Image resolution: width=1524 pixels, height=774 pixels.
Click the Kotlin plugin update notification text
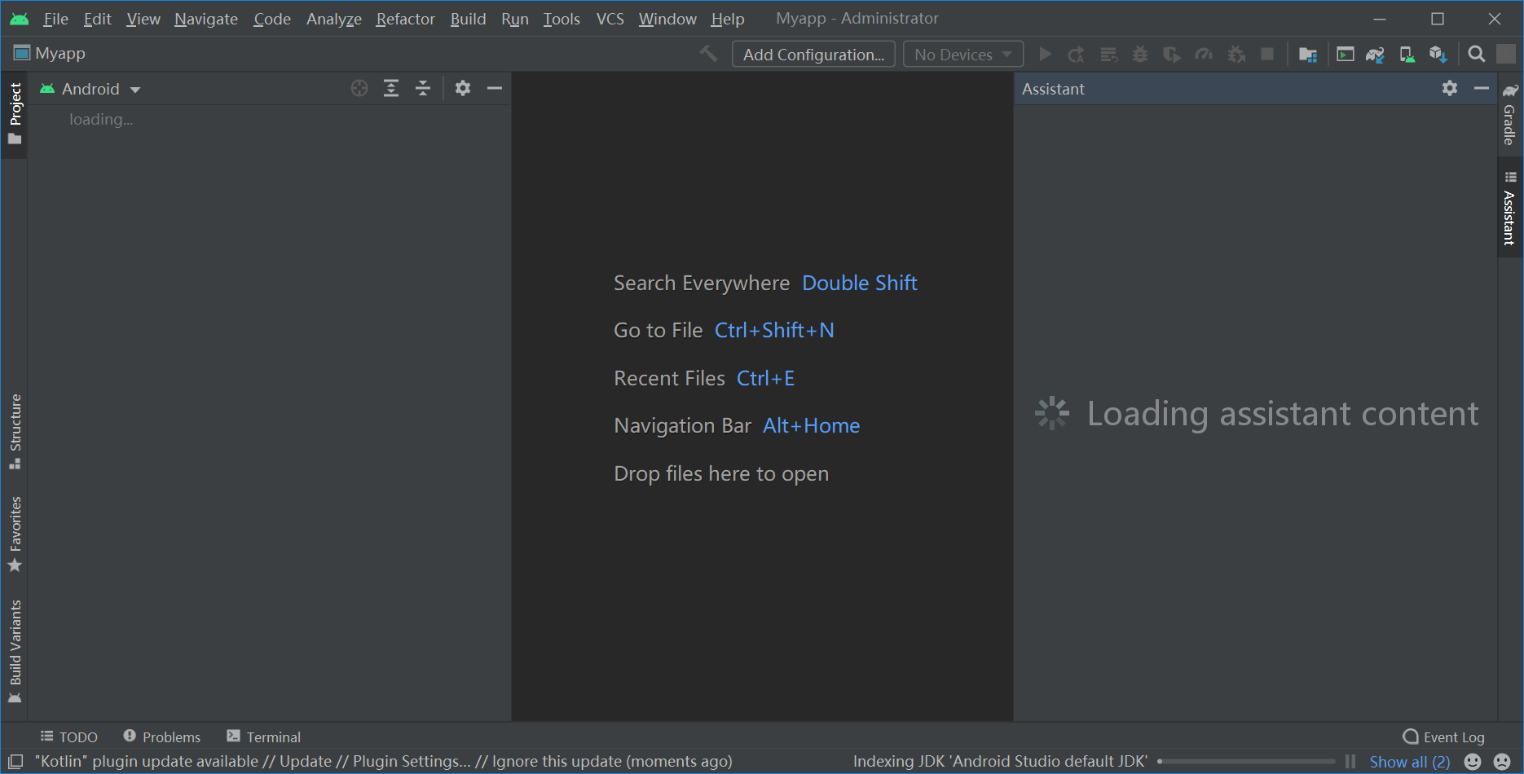pos(384,762)
